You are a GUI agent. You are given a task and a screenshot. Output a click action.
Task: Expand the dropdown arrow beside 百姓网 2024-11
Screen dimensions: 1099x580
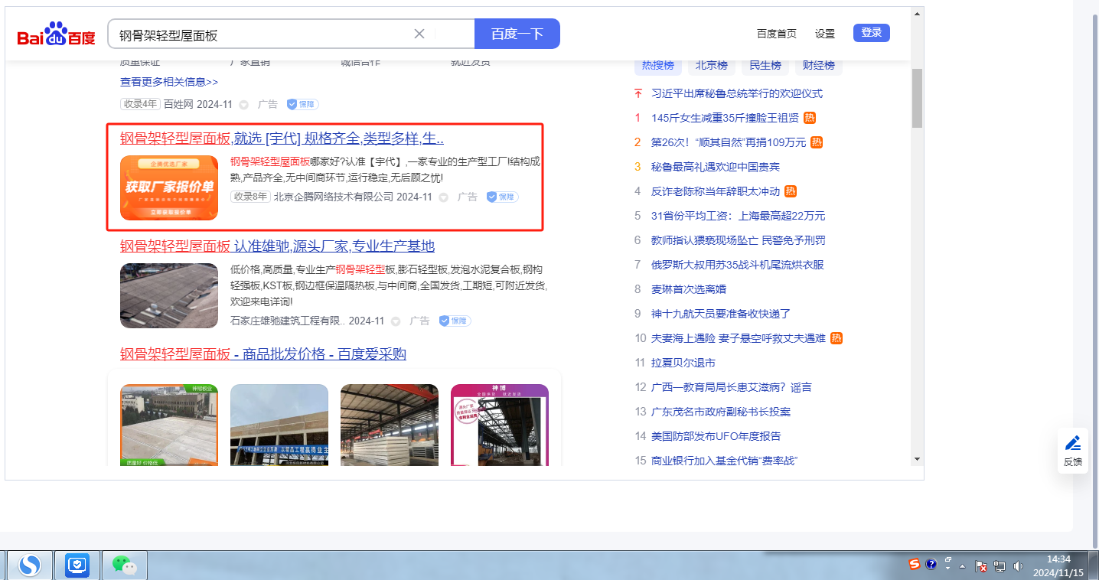point(244,105)
